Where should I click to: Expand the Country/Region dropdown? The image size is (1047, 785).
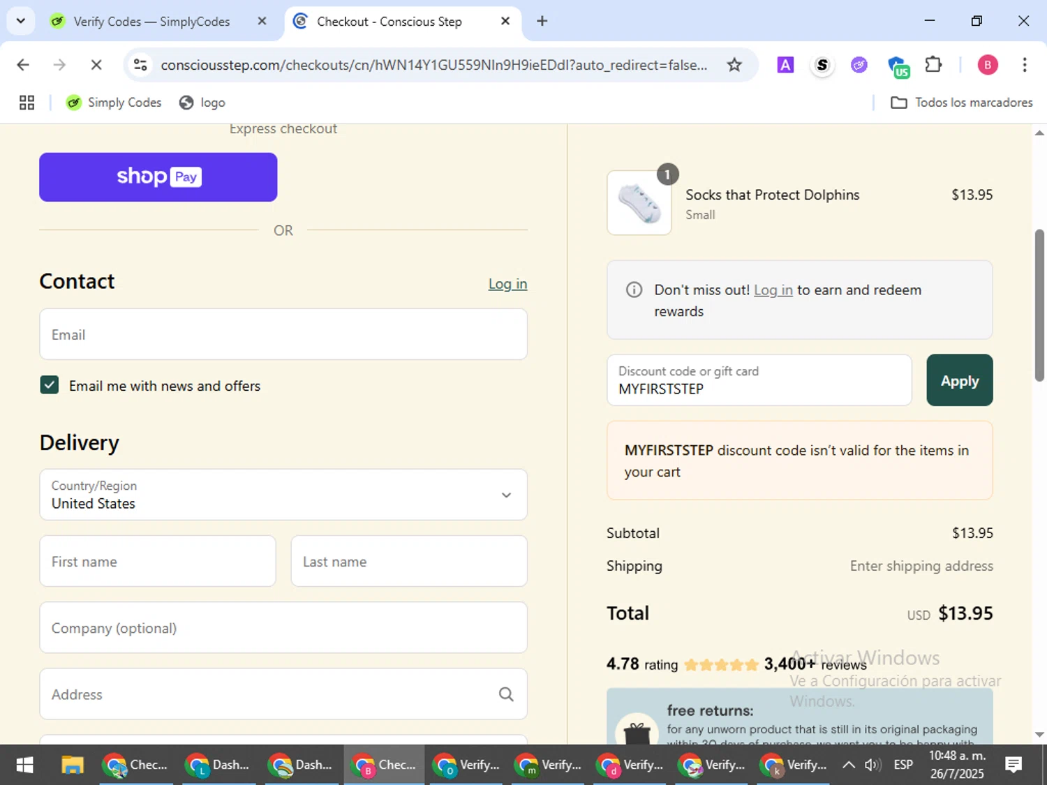(283, 495)
